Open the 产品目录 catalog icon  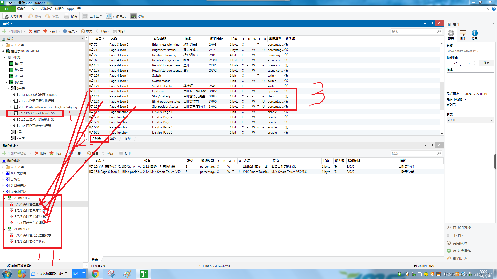(109, 16)
